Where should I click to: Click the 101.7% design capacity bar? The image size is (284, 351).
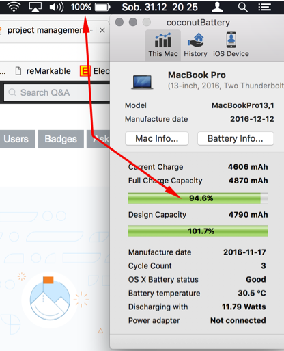click(198, 231)
